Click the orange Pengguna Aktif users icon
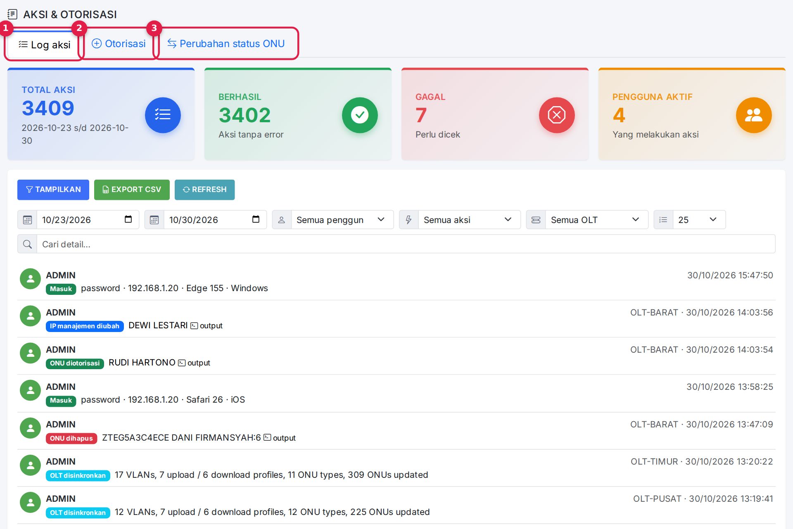 click(754, 115)
